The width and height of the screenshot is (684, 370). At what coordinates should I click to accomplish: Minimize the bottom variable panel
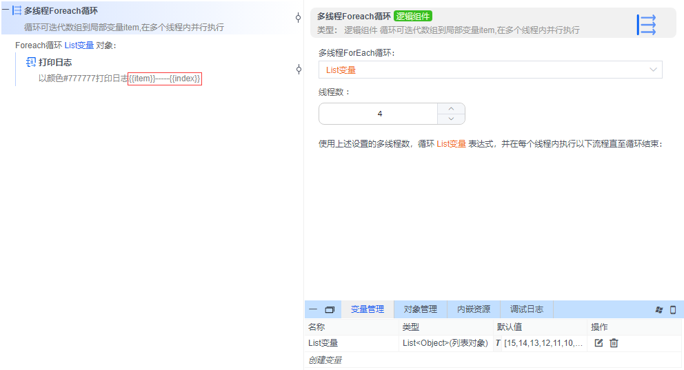pos(313,309)
